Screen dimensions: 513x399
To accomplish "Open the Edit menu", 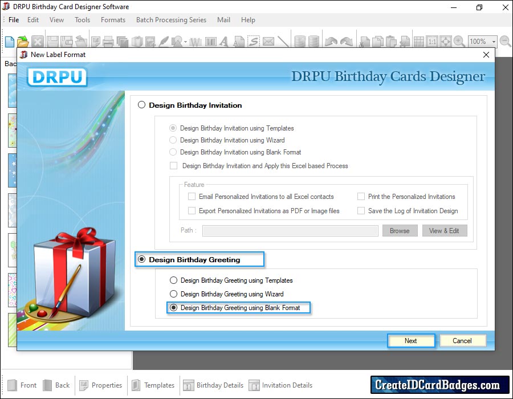I will click(x=33, y=19).
